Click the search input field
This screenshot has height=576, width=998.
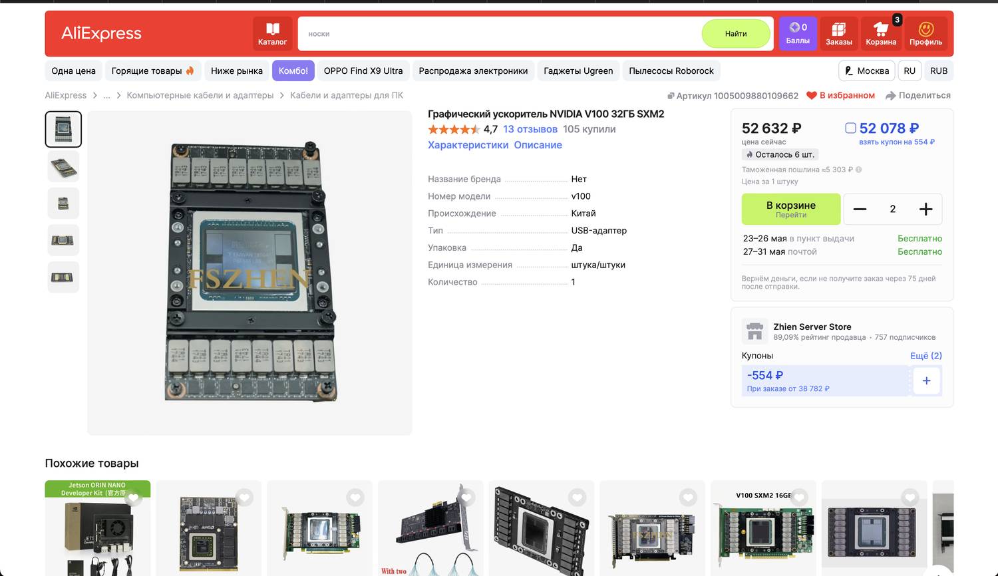499,34
